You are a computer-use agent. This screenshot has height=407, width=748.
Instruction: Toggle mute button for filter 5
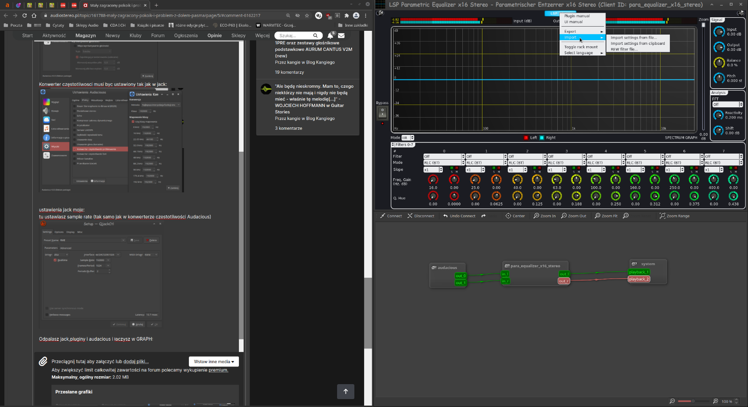pyautogui.click(x=658, y=168)
